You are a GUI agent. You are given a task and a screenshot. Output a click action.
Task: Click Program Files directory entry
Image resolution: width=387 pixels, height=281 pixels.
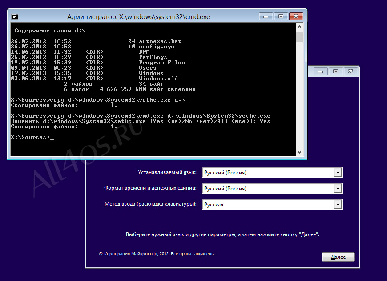point(161,63)
